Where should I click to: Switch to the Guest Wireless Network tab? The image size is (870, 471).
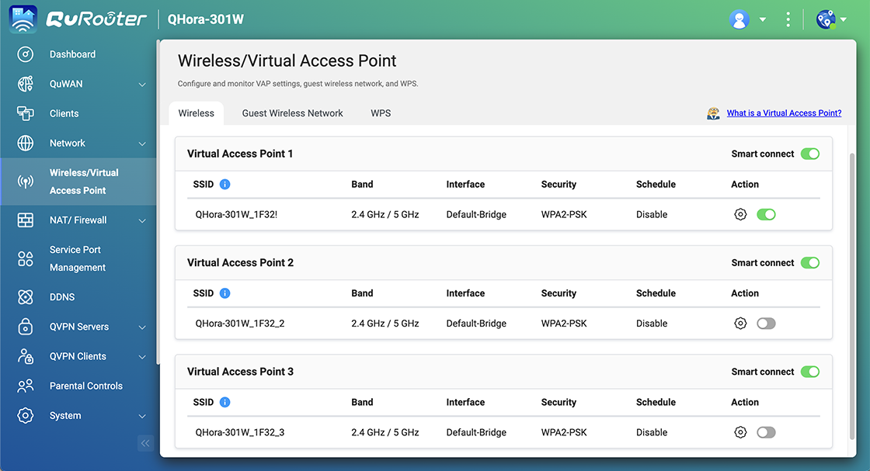coord(292,113)
